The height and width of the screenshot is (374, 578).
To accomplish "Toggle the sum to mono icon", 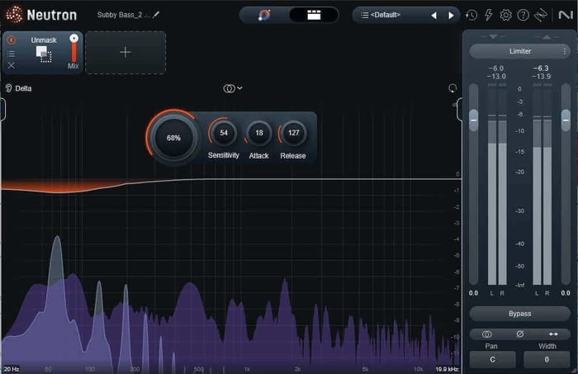I will point(487,334).
